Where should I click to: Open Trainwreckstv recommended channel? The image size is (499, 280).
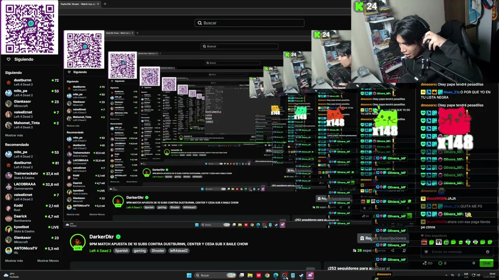pyautogui.click(x=31, y=175)
